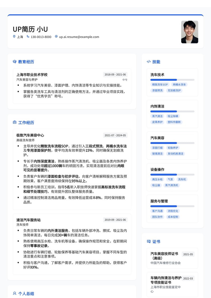
Task: Select the 客户沟通 tag under 服务与管理
Action: tap(157, 211)
